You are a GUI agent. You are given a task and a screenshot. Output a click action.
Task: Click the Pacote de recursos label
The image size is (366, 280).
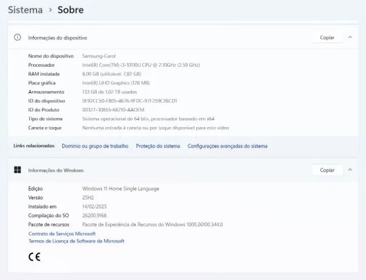[49, 224]
